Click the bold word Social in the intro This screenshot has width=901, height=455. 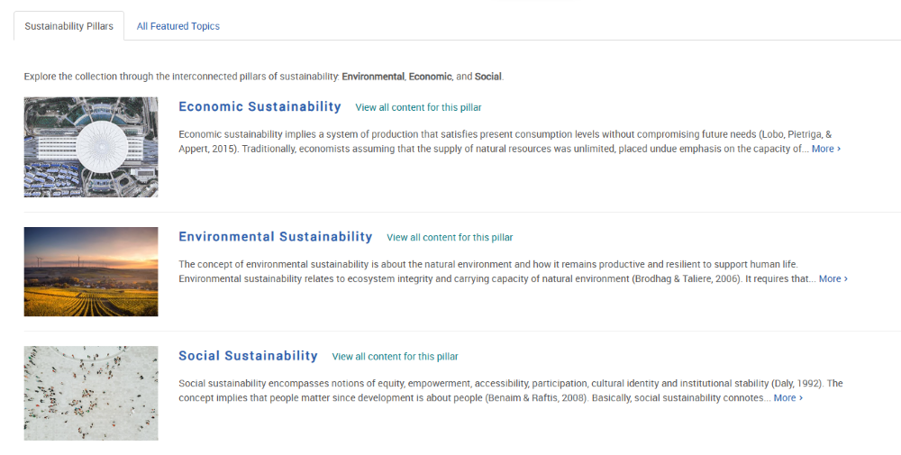click(x=487, y=77)
